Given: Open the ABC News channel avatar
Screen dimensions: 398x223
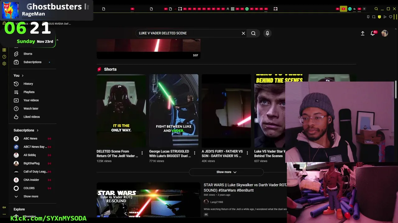Looking at the screenshot, I should 16,138.
